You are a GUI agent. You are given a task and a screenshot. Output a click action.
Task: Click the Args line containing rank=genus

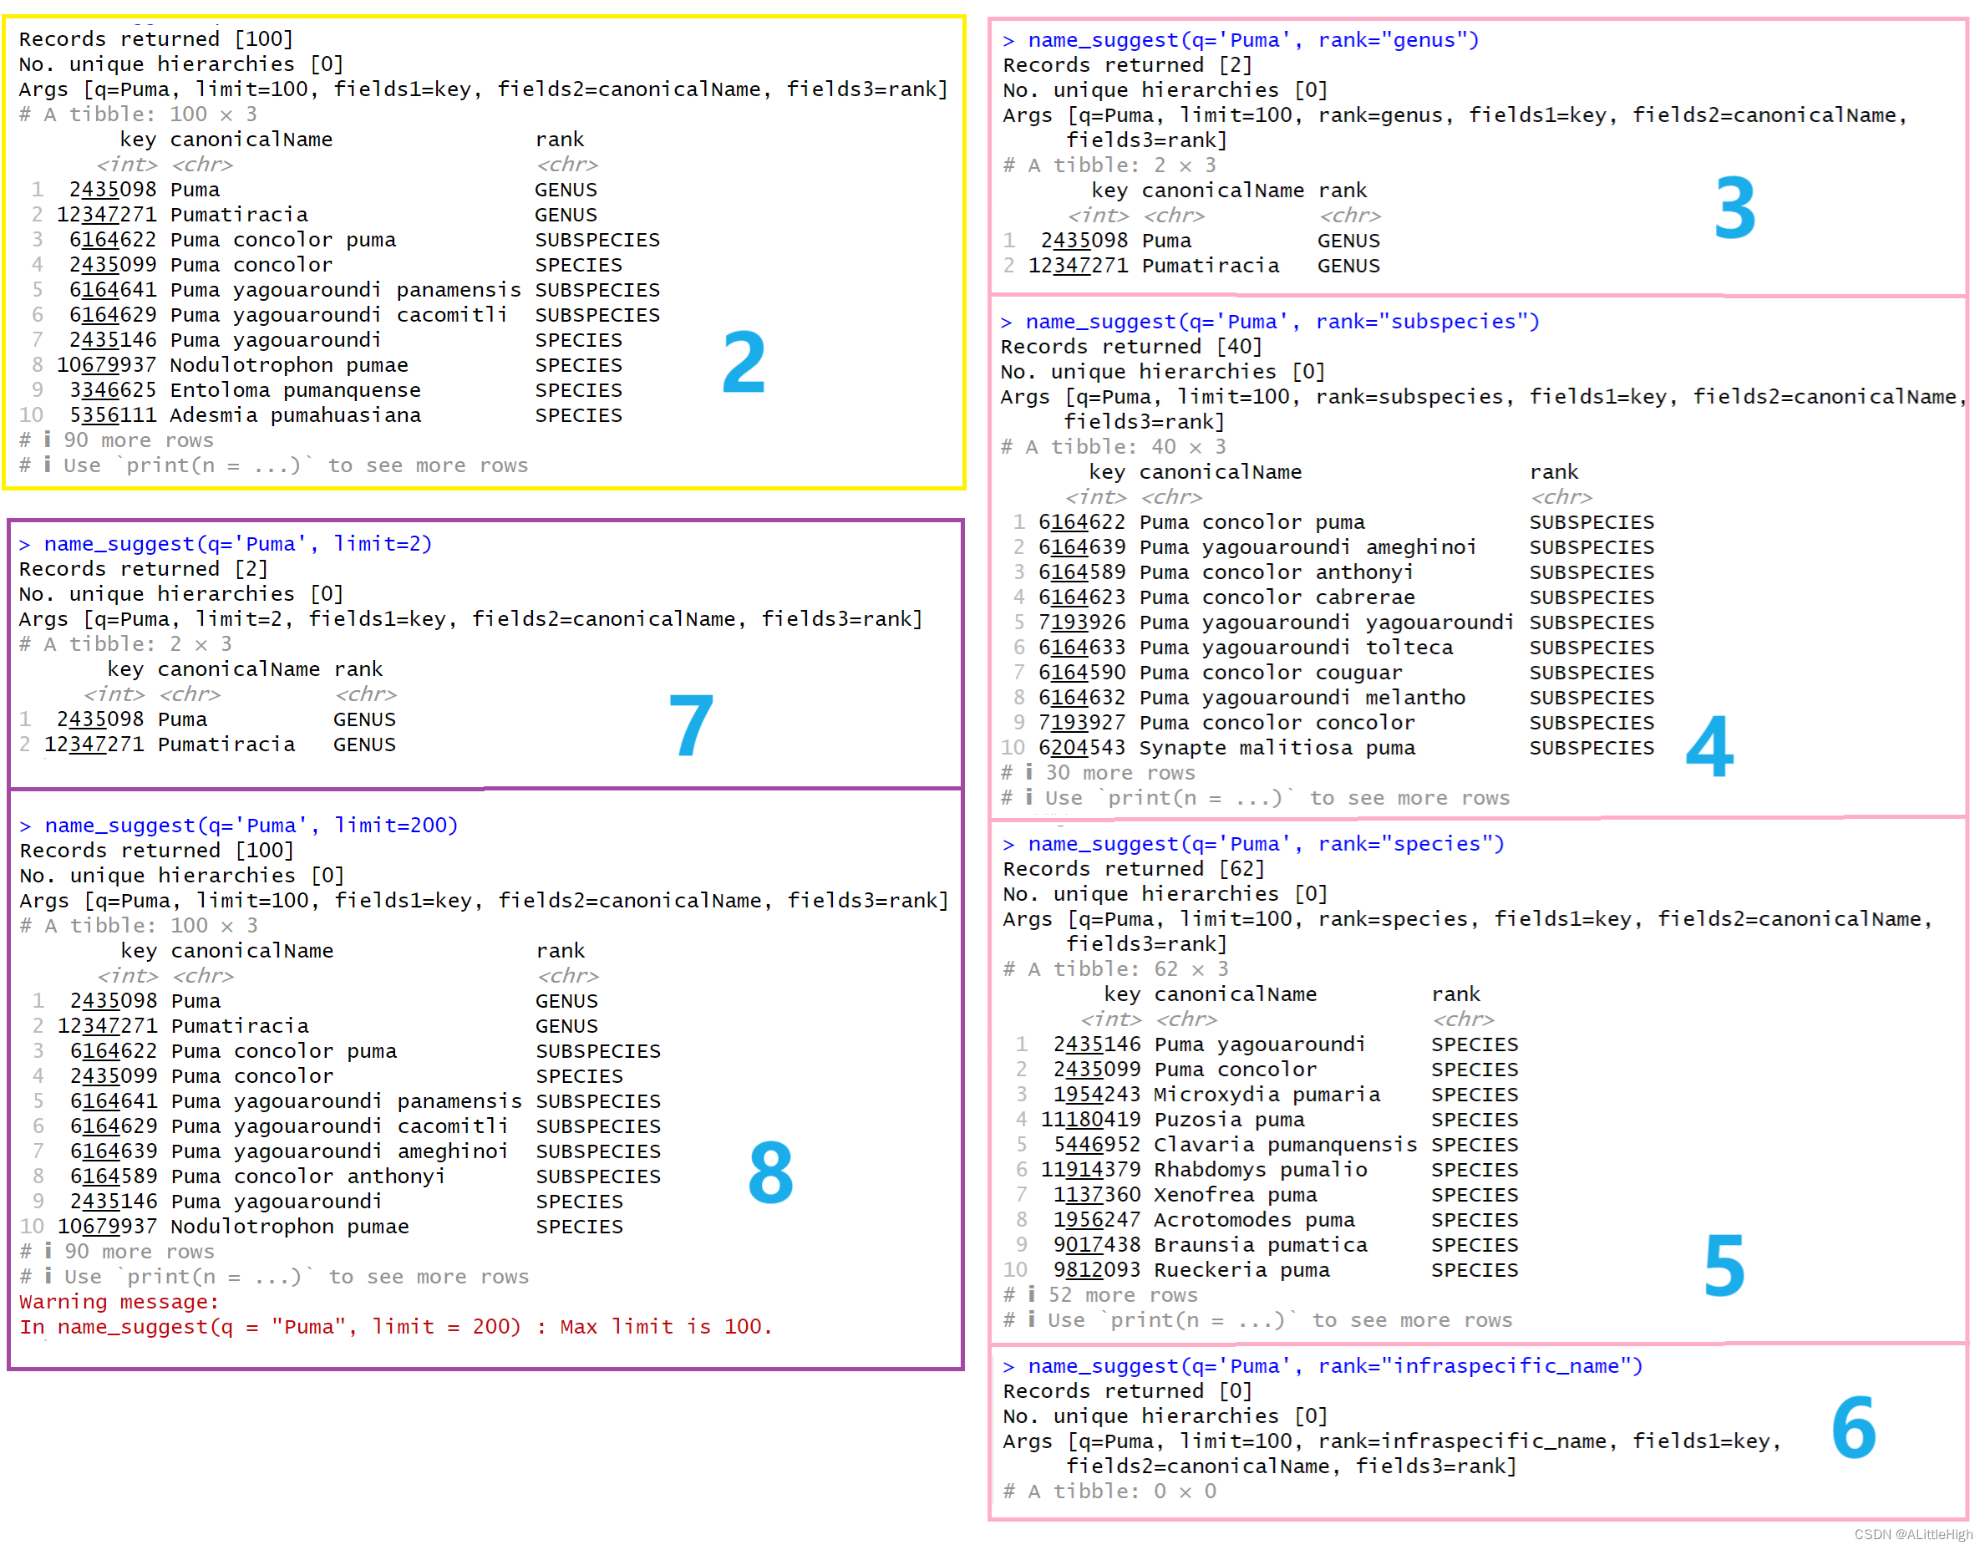[x=1455, y=128]
